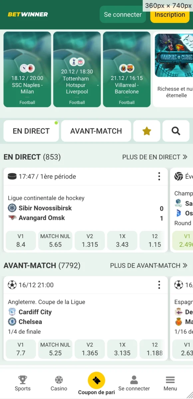The image size is (193, 399).
Task: Open the search magnifier icon
Action: [176, 131]
